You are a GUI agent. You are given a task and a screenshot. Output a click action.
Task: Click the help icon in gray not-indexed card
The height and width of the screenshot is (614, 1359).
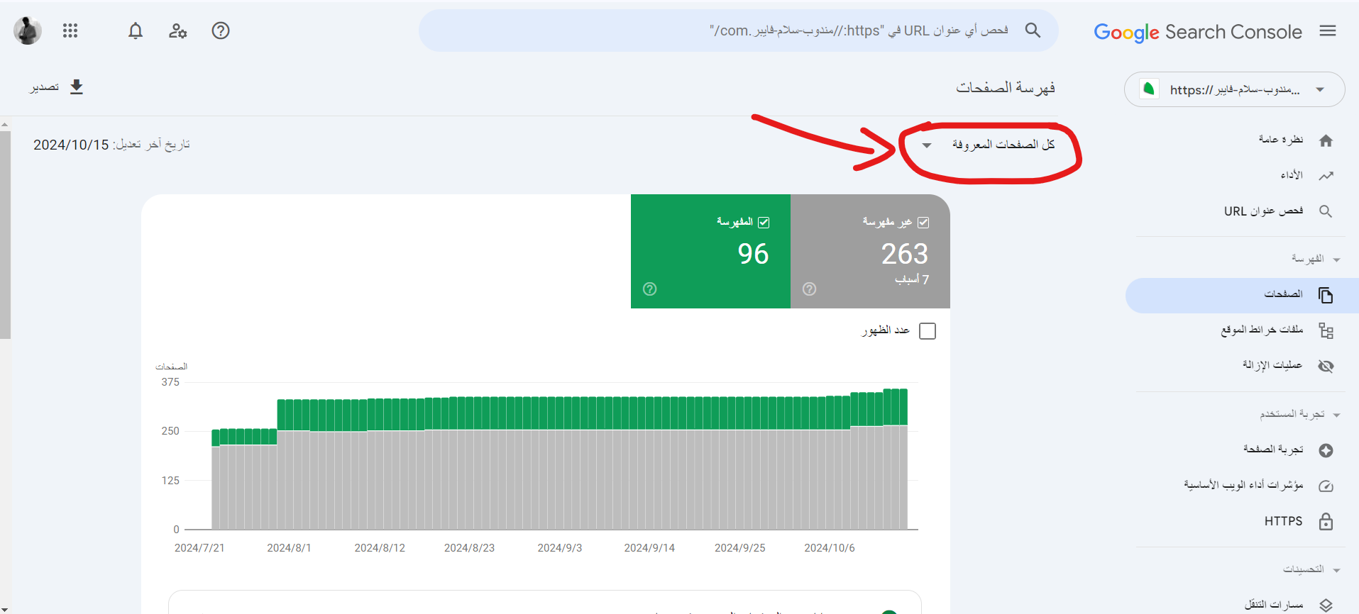pyautogui.click(x=809, y=289)
